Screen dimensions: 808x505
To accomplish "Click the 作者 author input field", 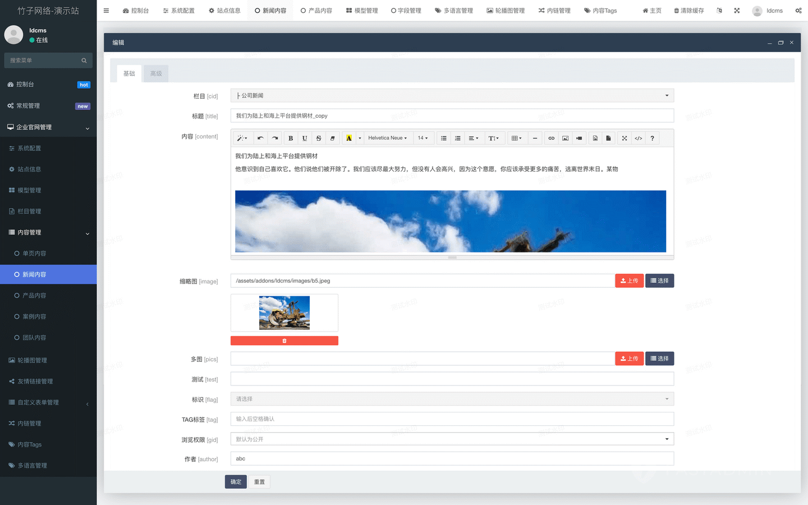I will click(452, 459).
